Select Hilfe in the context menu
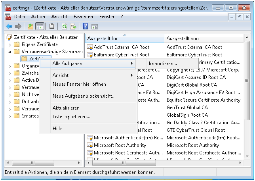This screenshot has height=181, width=255. coord(88,129)
